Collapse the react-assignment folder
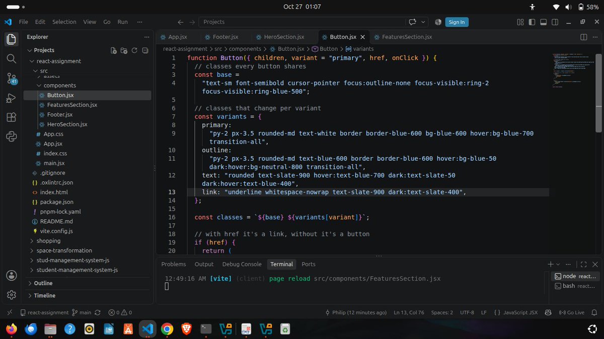Image resolution: width=604 pixels, height=339 pixels. tap(58, 61)
